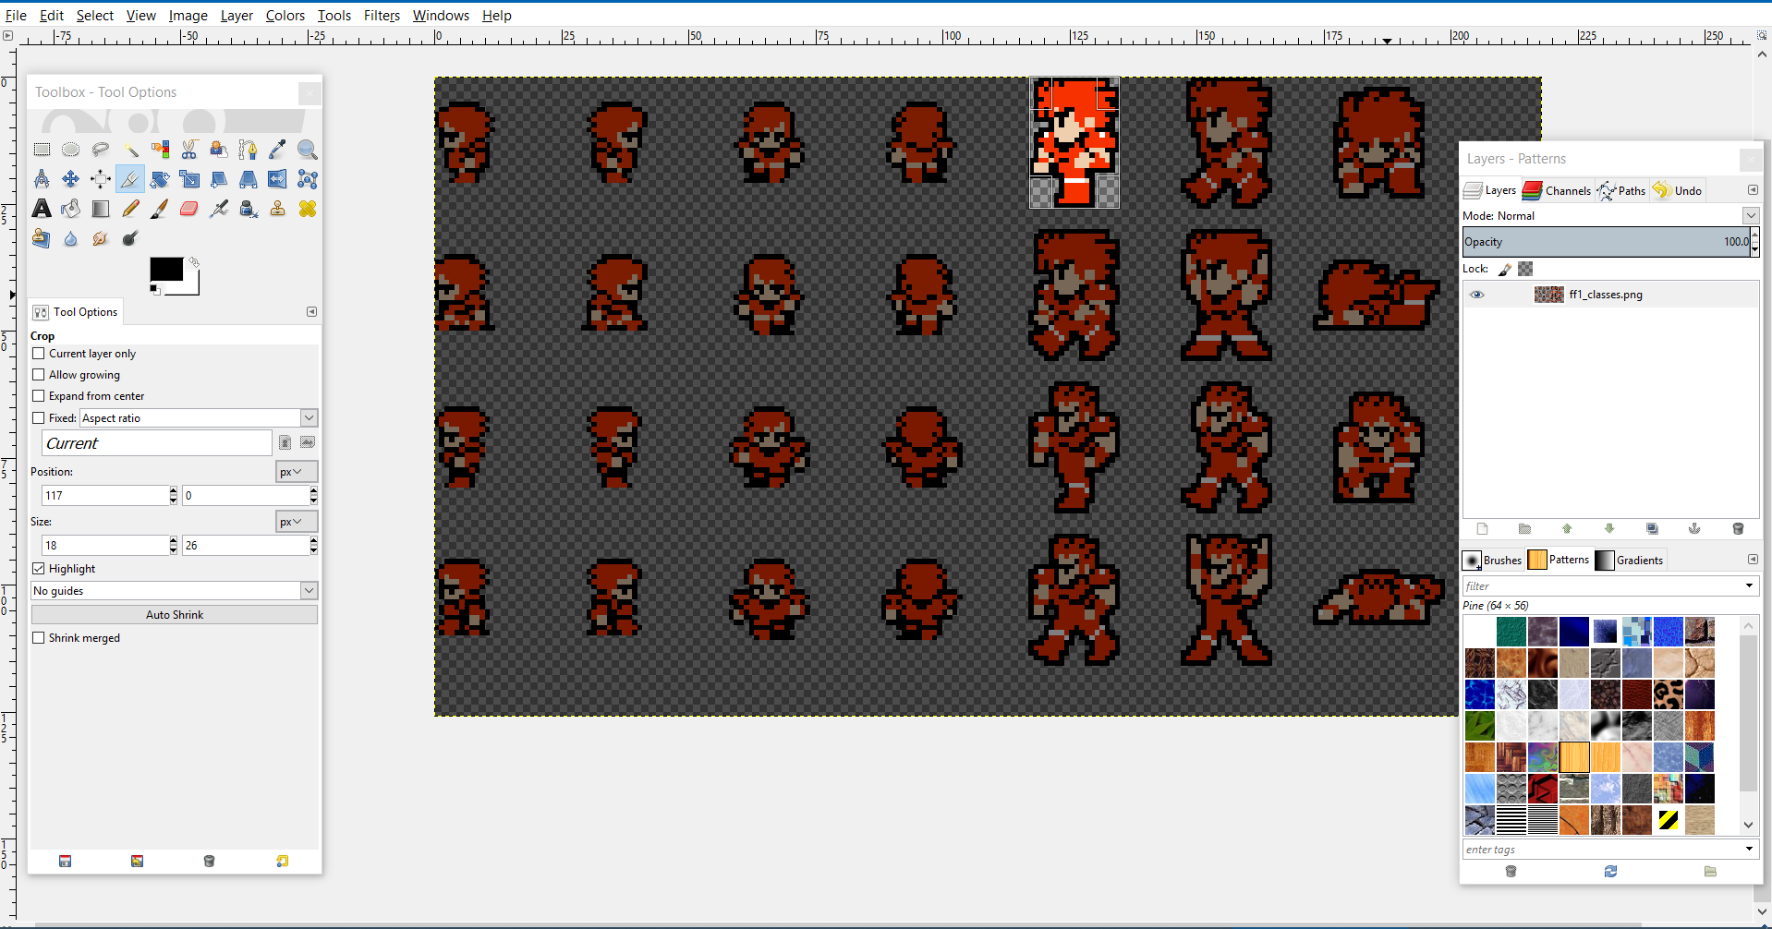
Task: Select the Bucket Fill tool
Action: pos(71,209)
